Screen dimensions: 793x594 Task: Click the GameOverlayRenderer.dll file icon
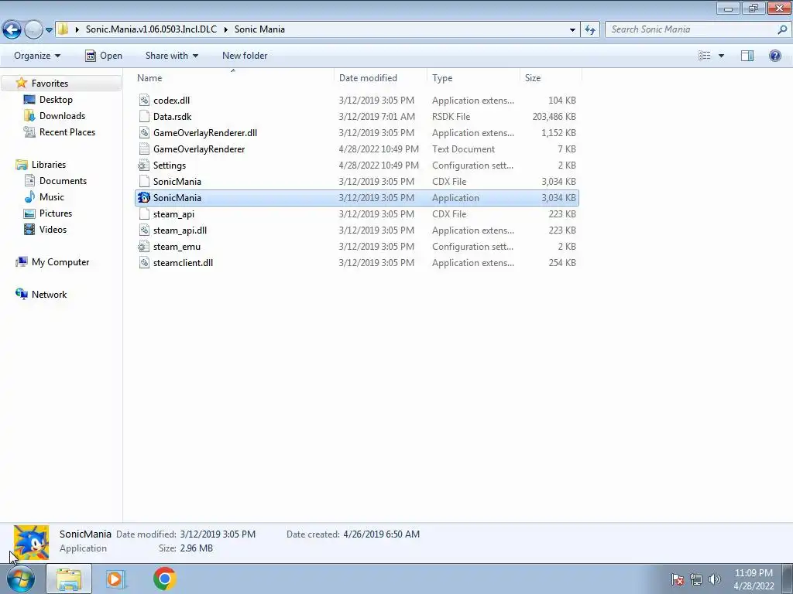[144, 133]
